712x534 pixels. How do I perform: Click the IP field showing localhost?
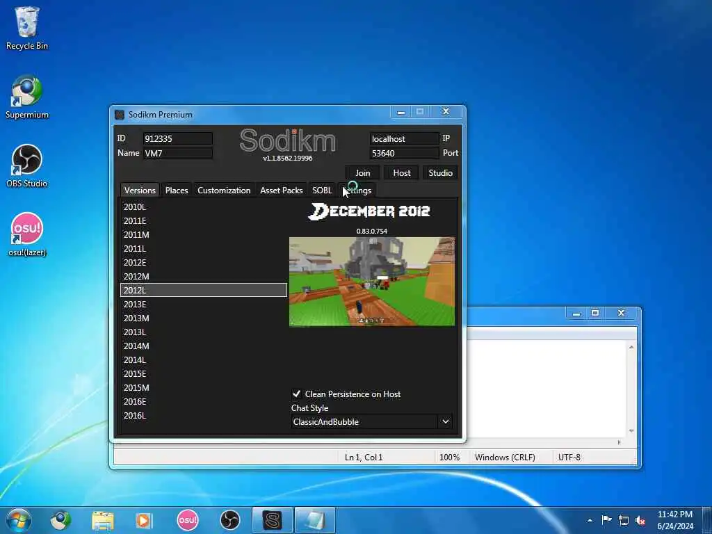pyautogui.click(x=404, y=138)
